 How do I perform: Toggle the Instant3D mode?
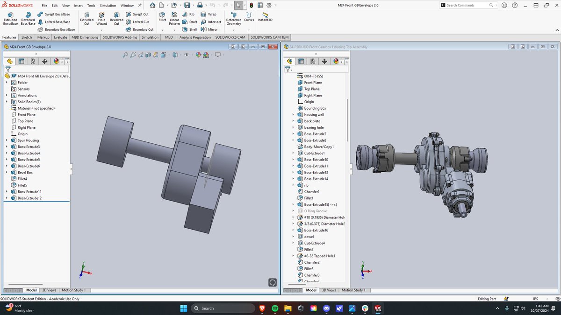(x=265, y=17)
